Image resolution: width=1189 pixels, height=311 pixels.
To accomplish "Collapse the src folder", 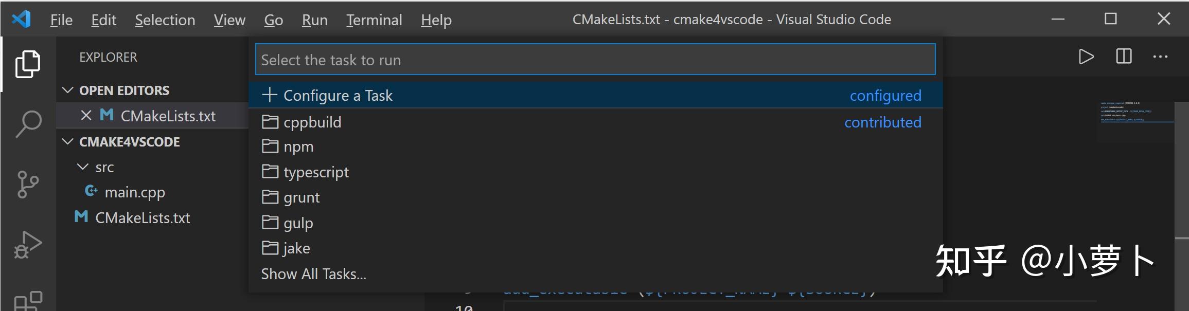I will point(84,167).
